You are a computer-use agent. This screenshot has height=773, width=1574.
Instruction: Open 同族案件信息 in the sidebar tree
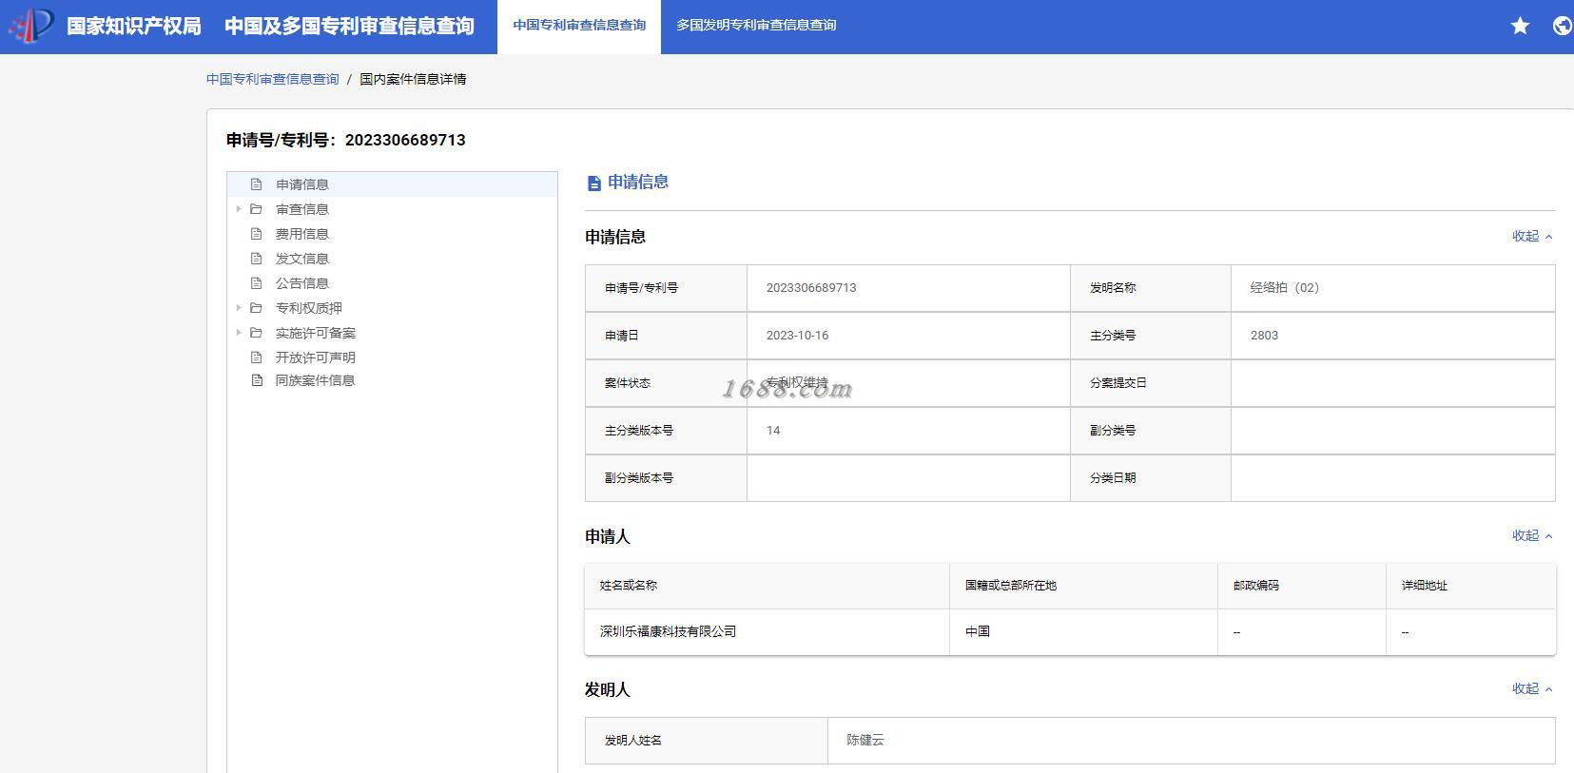coord(315,380)
